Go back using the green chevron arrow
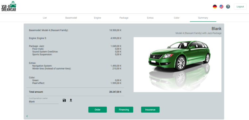 [x=27, y=116]
